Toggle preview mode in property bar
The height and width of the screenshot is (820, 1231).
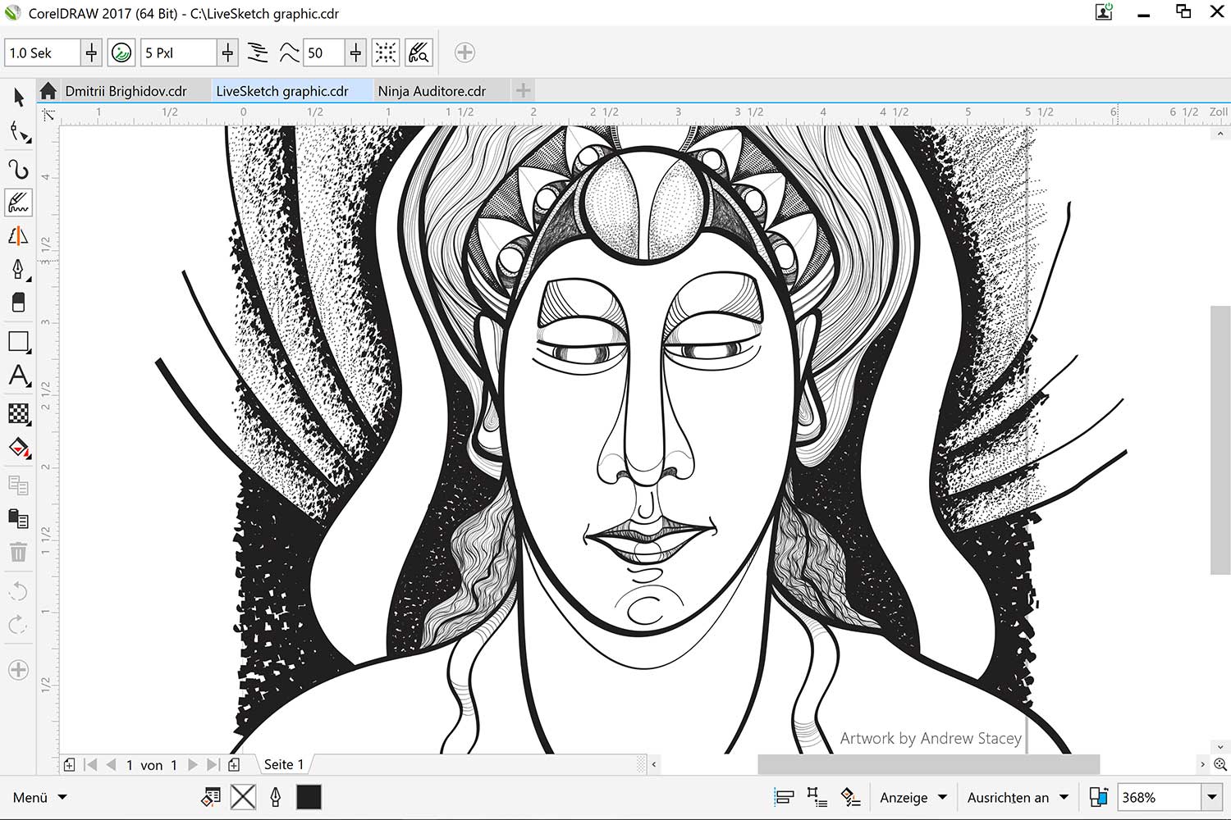coord(419,53)
